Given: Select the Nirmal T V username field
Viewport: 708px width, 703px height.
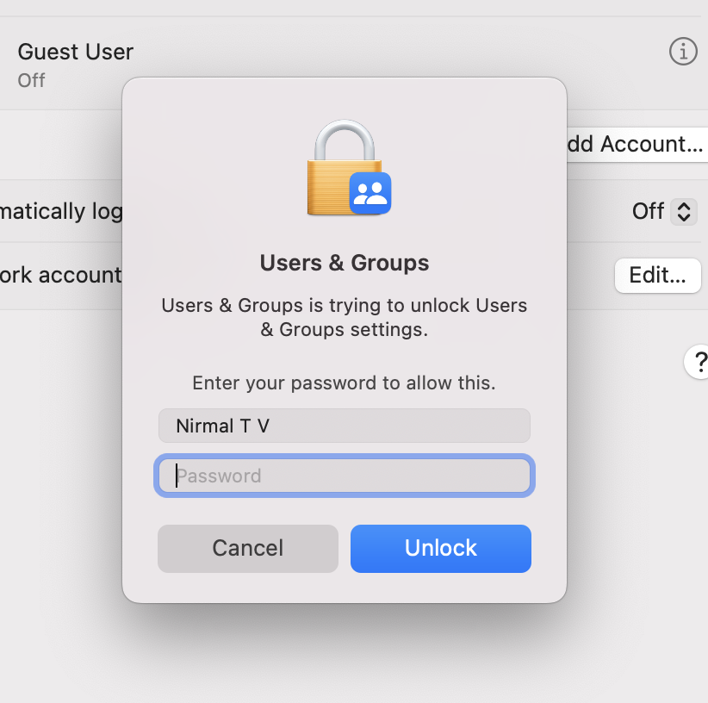Looking at the screenshot, I should pyautogui.click(x=345, y=426).
